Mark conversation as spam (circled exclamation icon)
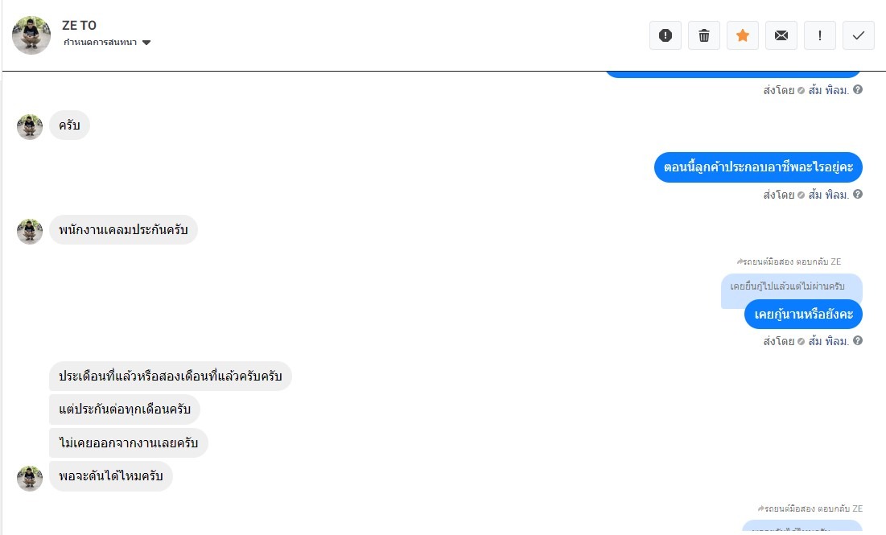Viewport: 886px width, 535px height. coord(666,35)
